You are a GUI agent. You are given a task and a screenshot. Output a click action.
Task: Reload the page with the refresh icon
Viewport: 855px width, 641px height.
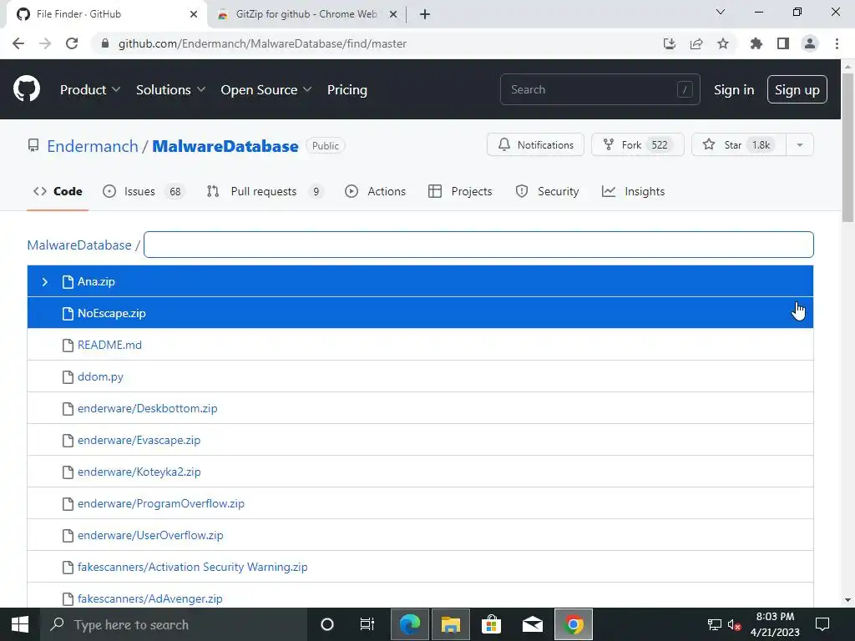point(72,43)
